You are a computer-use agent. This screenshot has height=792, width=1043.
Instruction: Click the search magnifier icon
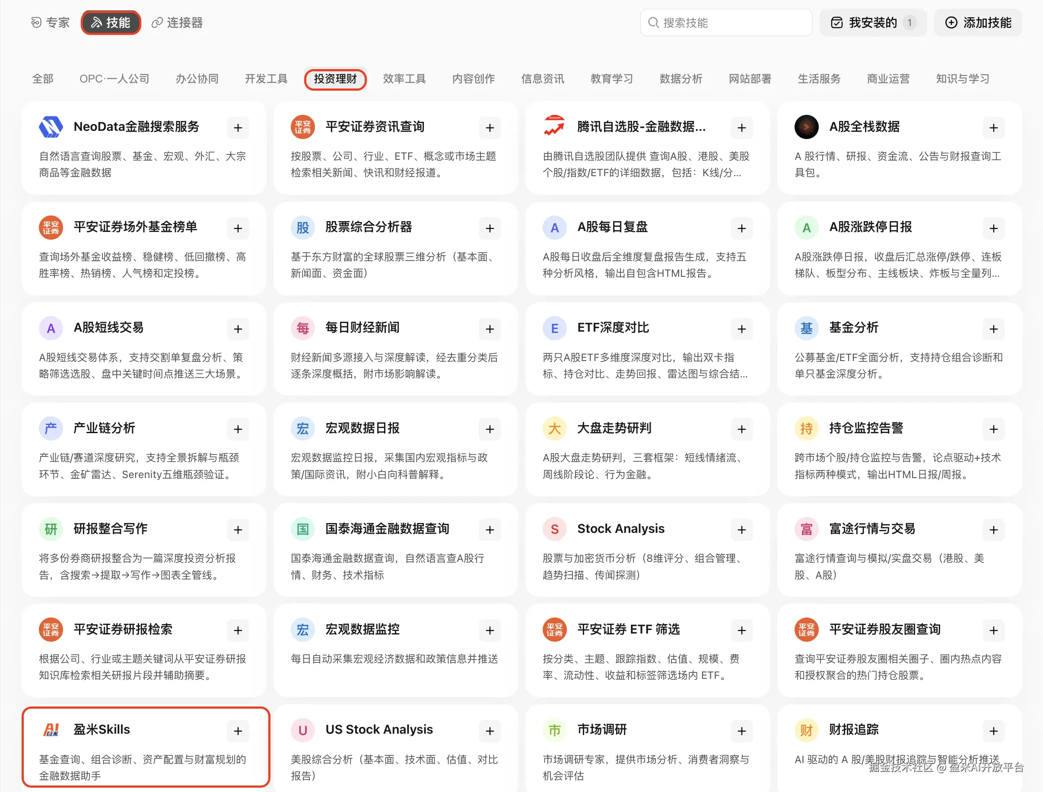click(653, 22)
